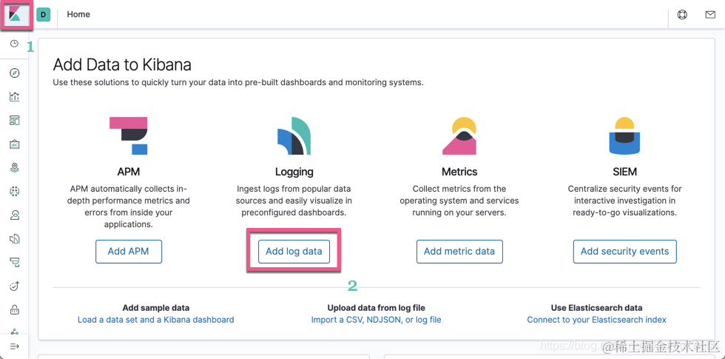Expand the side navigation menu
Viewport: 725px width, 359px height.
click(x=14, y=346)
